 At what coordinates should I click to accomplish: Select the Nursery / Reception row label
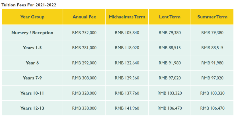(x=32, y=33)
